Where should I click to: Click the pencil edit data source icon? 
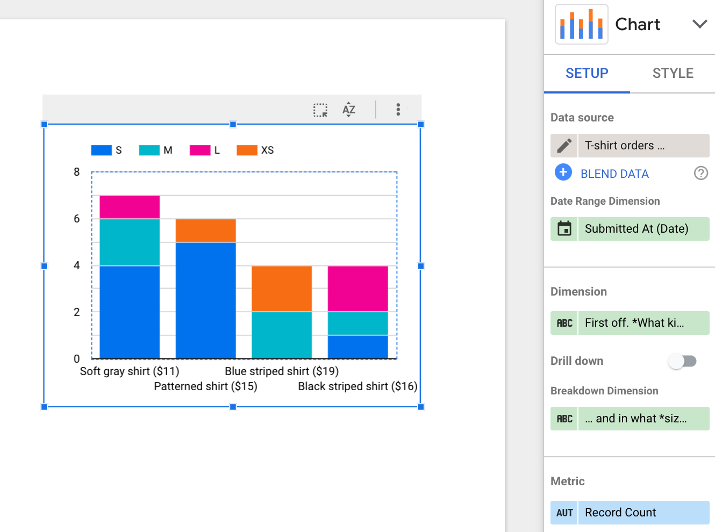point(564,146)
